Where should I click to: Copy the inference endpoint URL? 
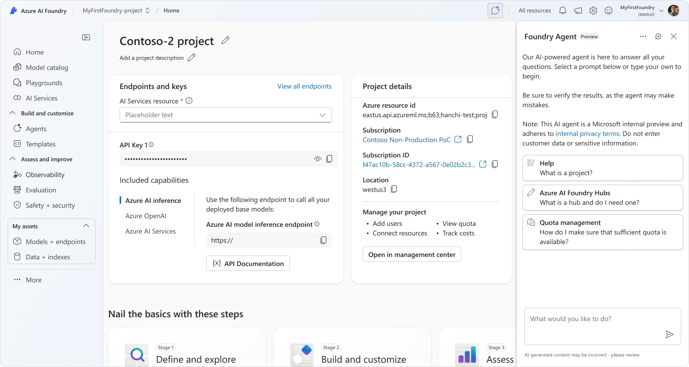[x=323, y=240]
